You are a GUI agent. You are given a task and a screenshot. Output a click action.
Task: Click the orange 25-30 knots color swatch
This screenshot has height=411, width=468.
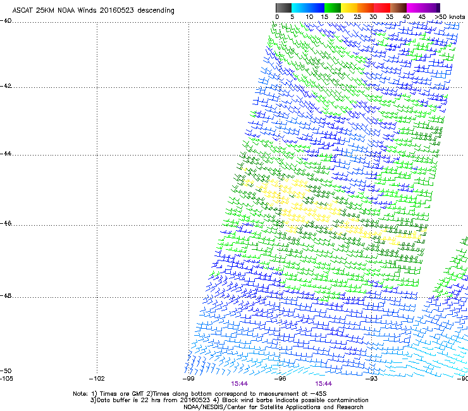(366, 8)
